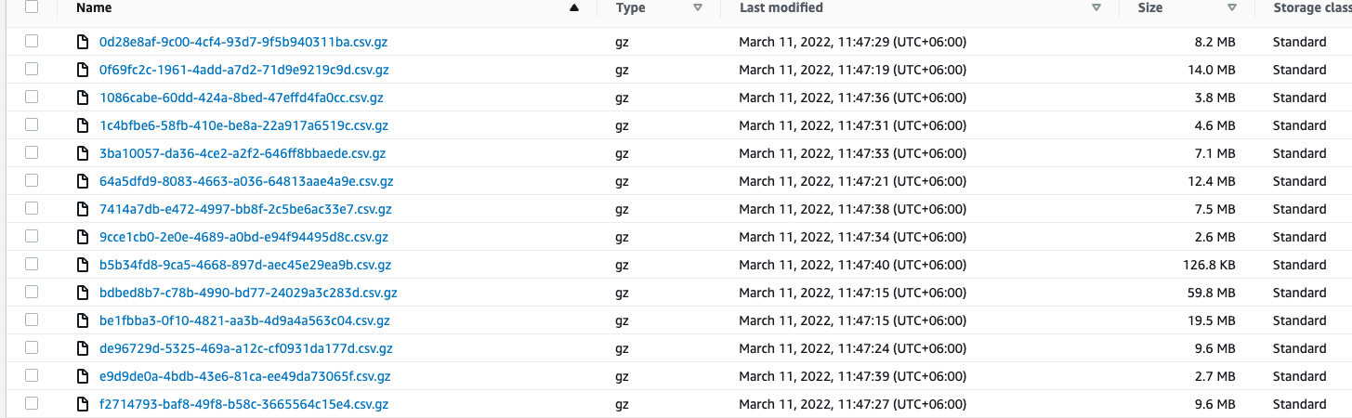The height and width of the screenshot is (418, 1352).
Task: Select checkbox for bdbed8b7 csv.gz object
Action: coord(33,293)
